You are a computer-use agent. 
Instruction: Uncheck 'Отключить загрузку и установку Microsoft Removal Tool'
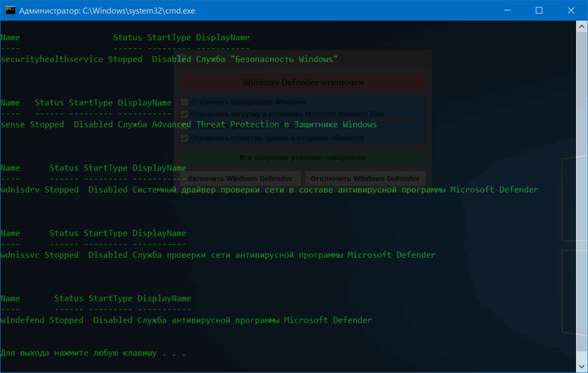click(184, 114)
